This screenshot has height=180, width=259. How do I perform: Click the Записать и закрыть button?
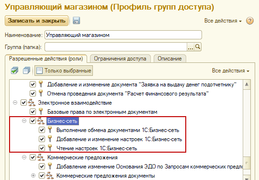(36, 21)
